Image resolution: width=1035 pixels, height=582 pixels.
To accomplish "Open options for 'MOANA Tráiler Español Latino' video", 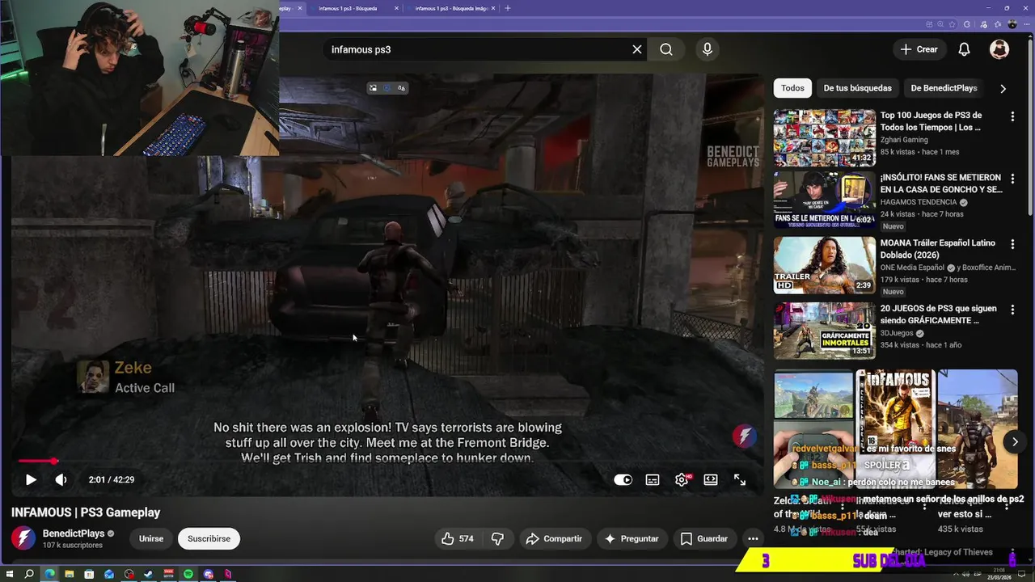I will (1012, 244).
